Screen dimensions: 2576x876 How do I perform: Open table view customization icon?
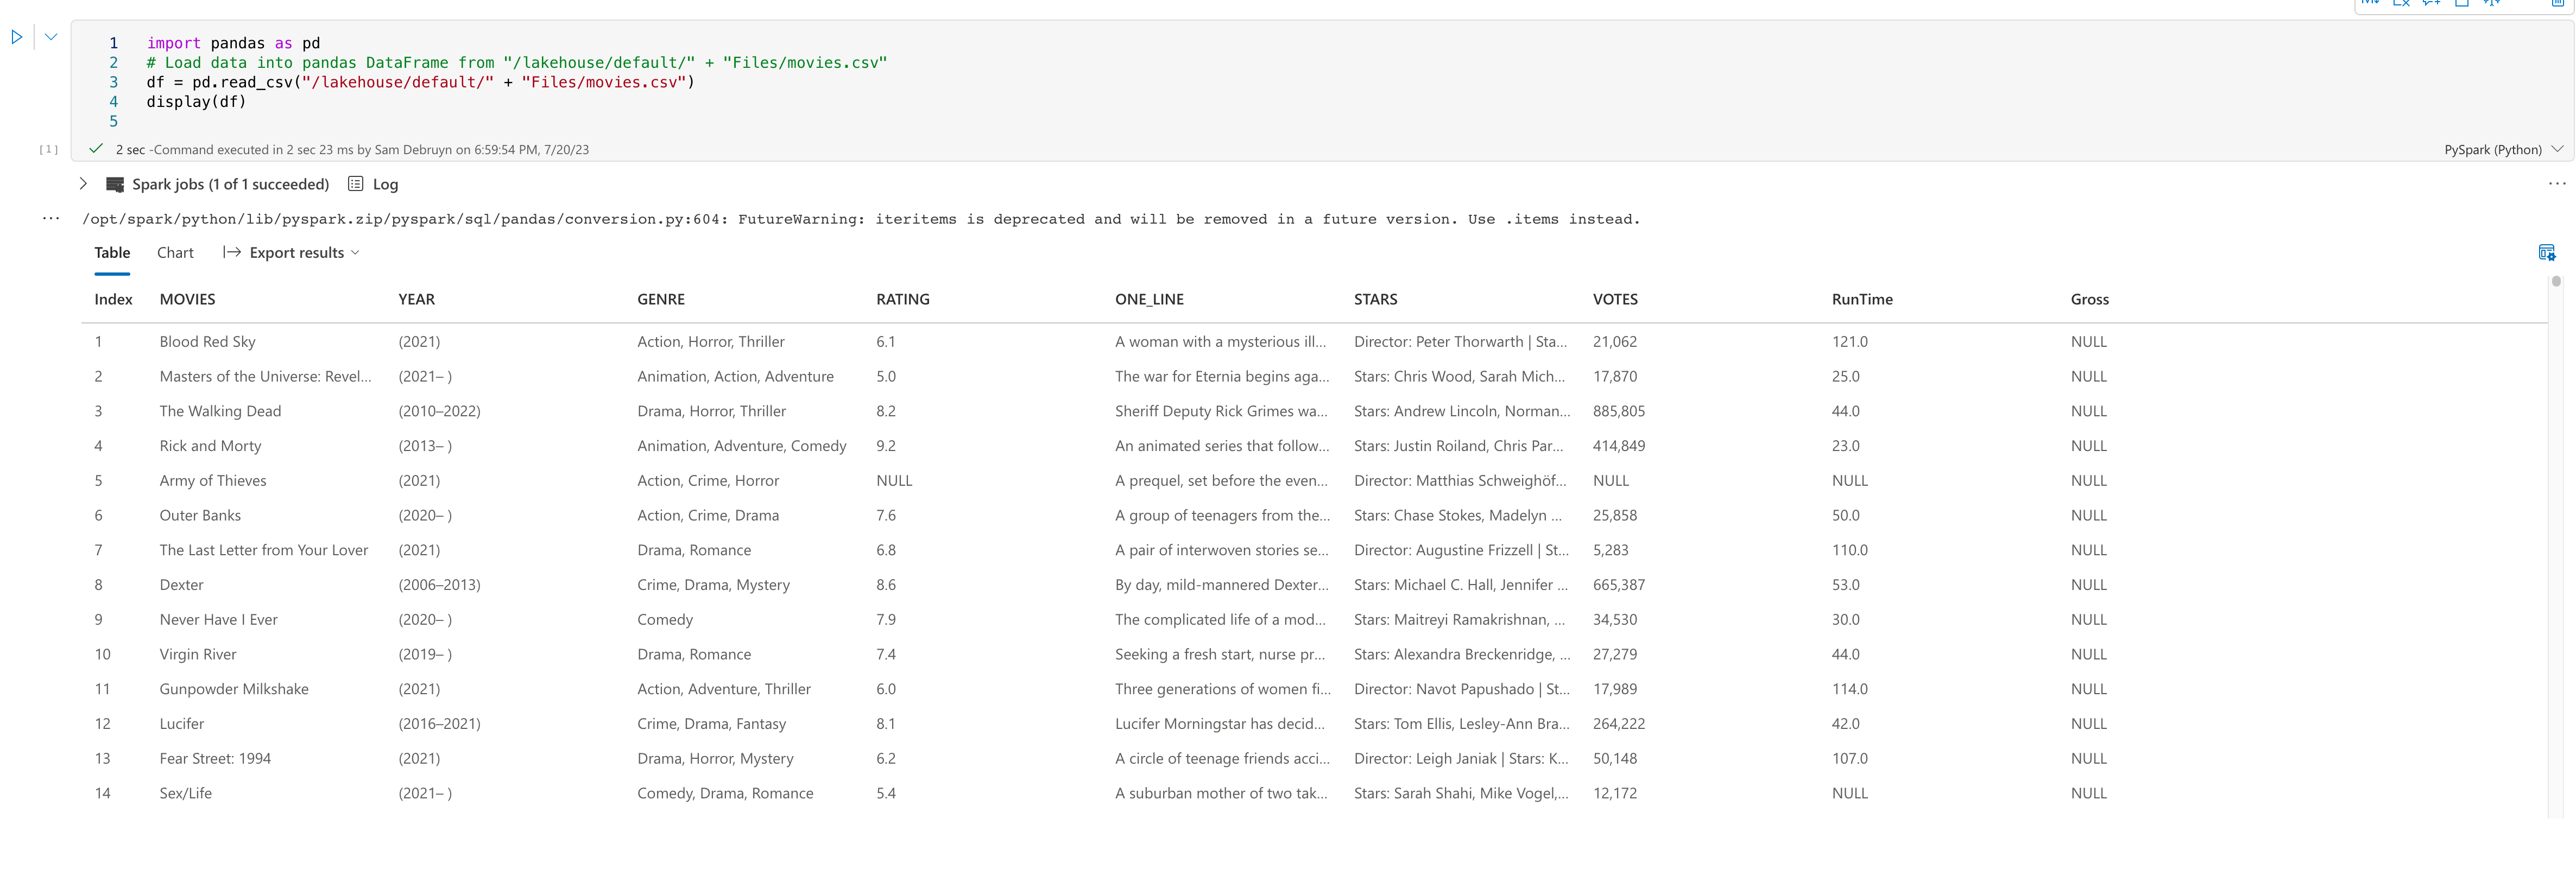2546,253
